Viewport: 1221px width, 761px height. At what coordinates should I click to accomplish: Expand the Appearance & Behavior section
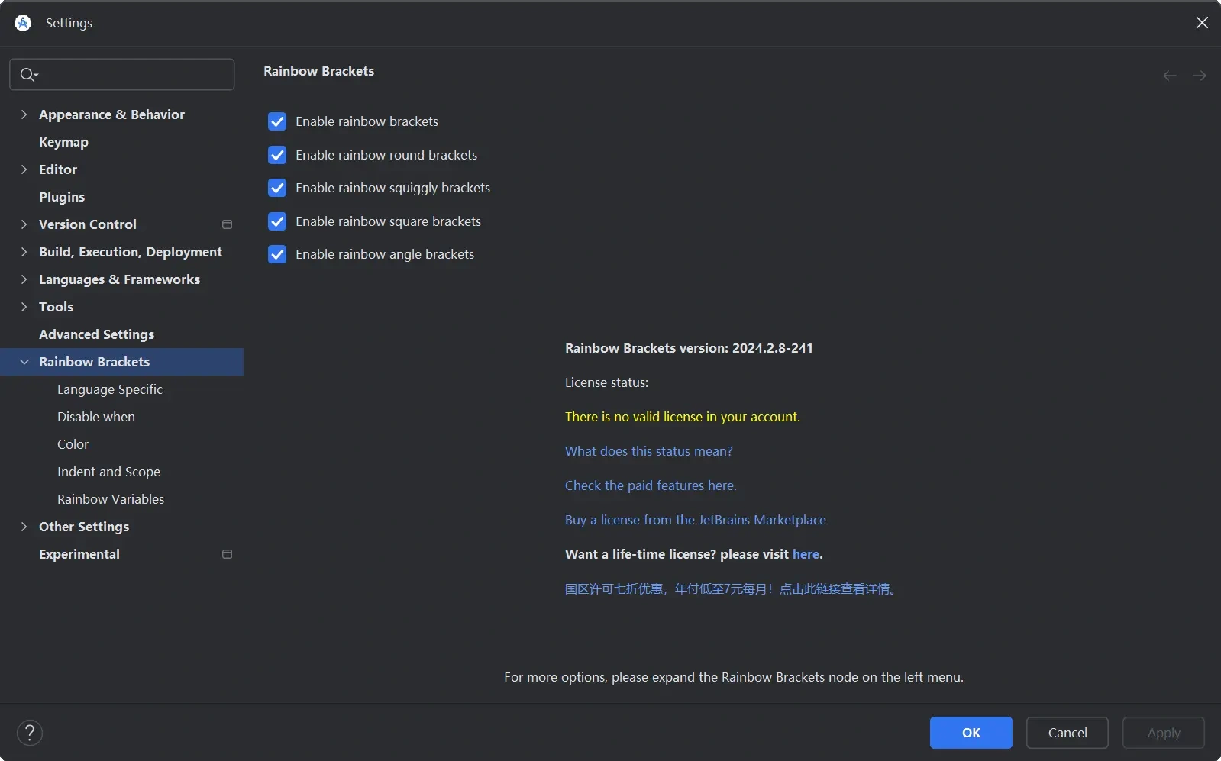coord(24,114)
